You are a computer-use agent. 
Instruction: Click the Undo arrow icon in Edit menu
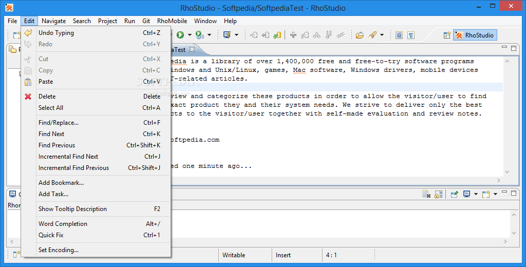click(x=28, y=33)
